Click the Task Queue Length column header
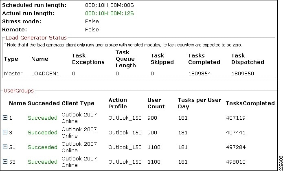 pos(126,59)
